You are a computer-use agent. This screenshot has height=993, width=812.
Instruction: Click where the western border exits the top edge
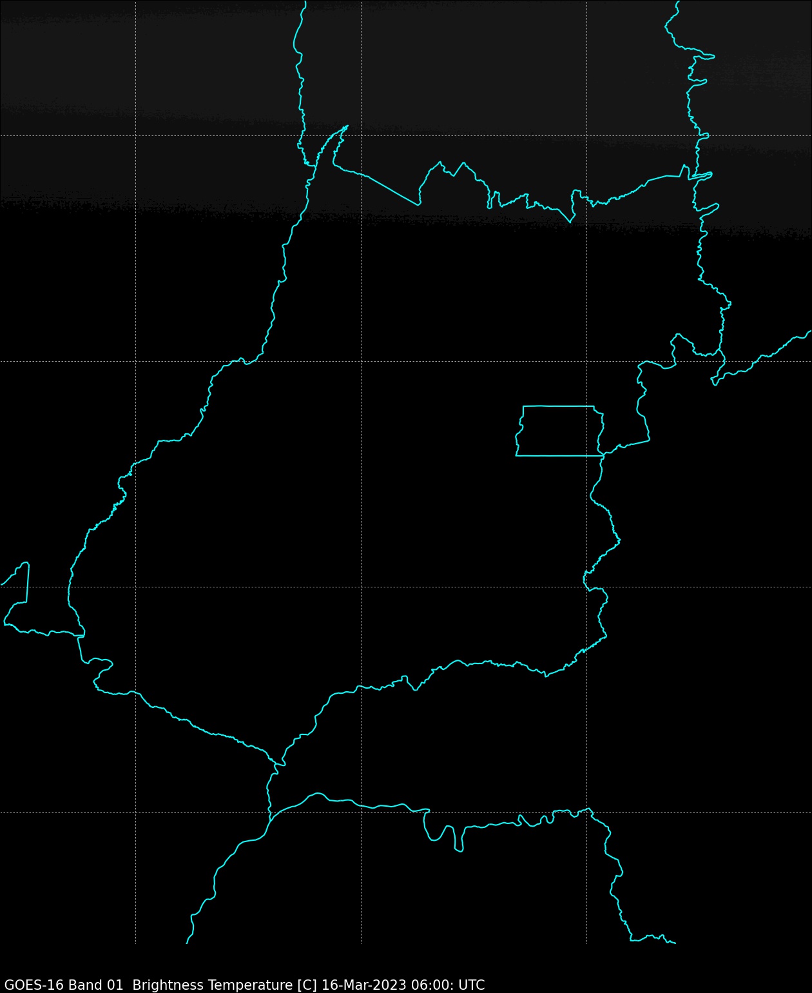(305, 3)
